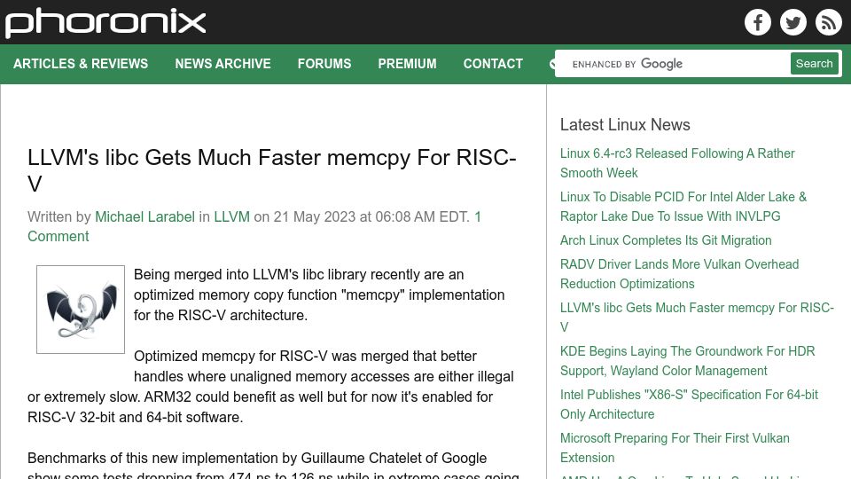The image size is (851, 479).
Task: Open Microsoft First Vulkan Extension link
Action: (x=675, y=447)
